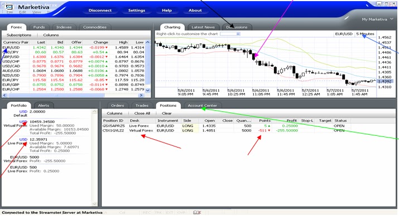Select the USD/CHF currency pair row
The width and height of the screenshot is (399, 216).
(74, 61)
